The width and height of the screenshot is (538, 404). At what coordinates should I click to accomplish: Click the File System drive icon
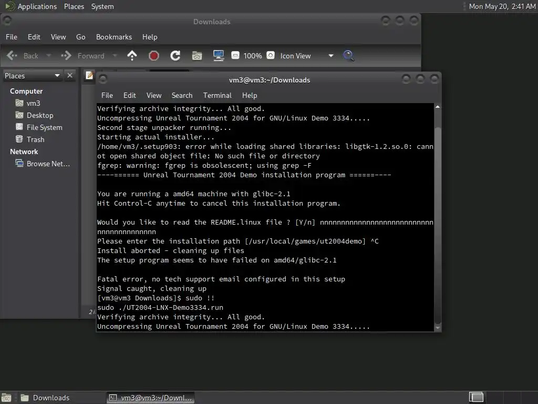(x=19, y=127)
